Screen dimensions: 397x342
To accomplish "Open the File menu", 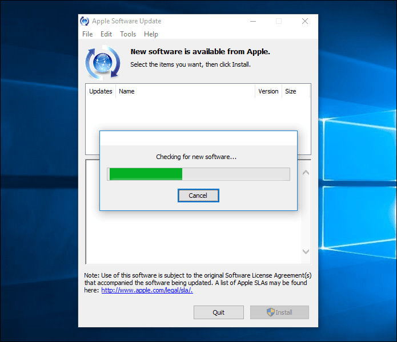I will coord(87,34).
